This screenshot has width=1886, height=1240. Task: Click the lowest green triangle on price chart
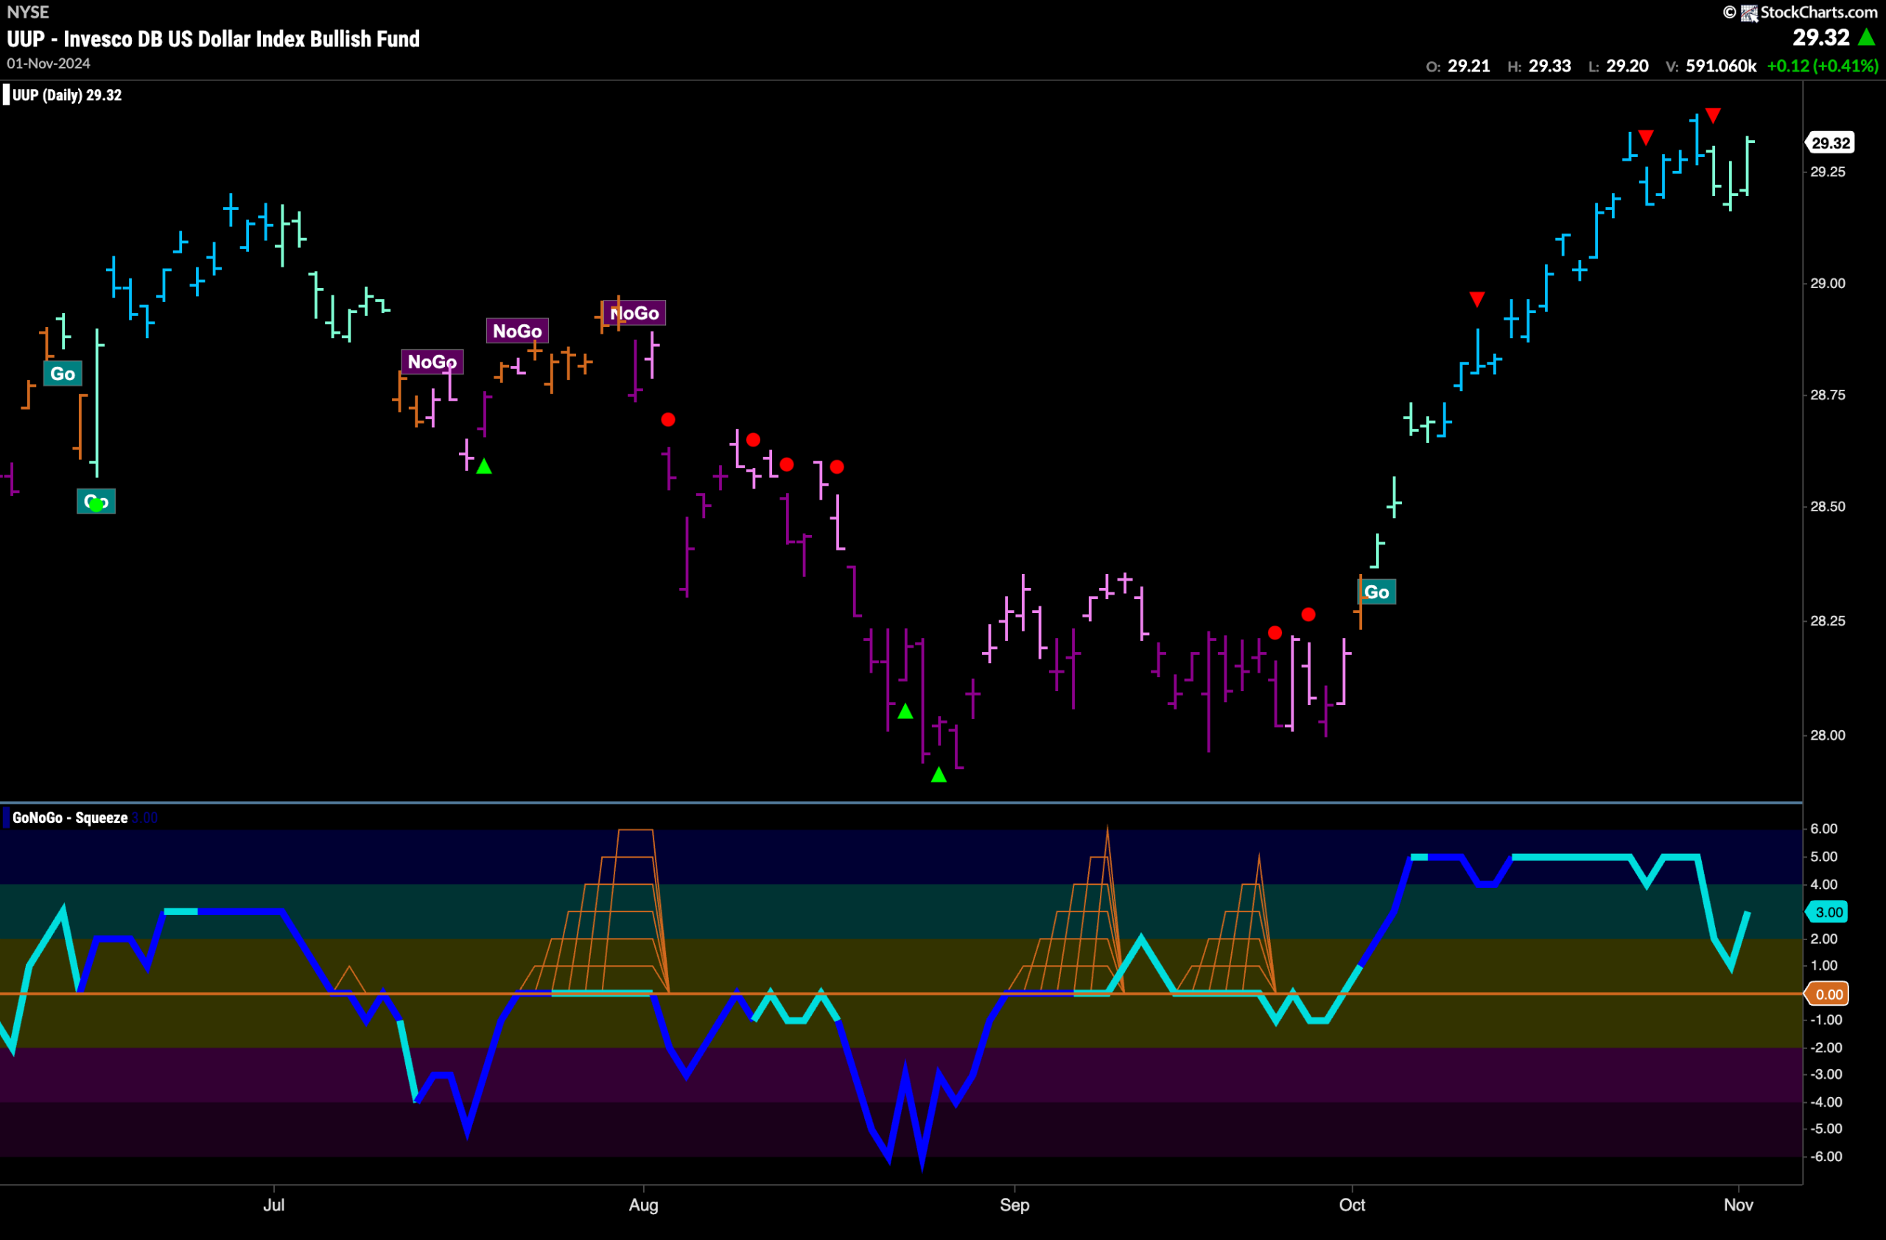(939, 775)
